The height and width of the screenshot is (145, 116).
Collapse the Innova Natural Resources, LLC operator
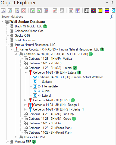coord(7,45)
